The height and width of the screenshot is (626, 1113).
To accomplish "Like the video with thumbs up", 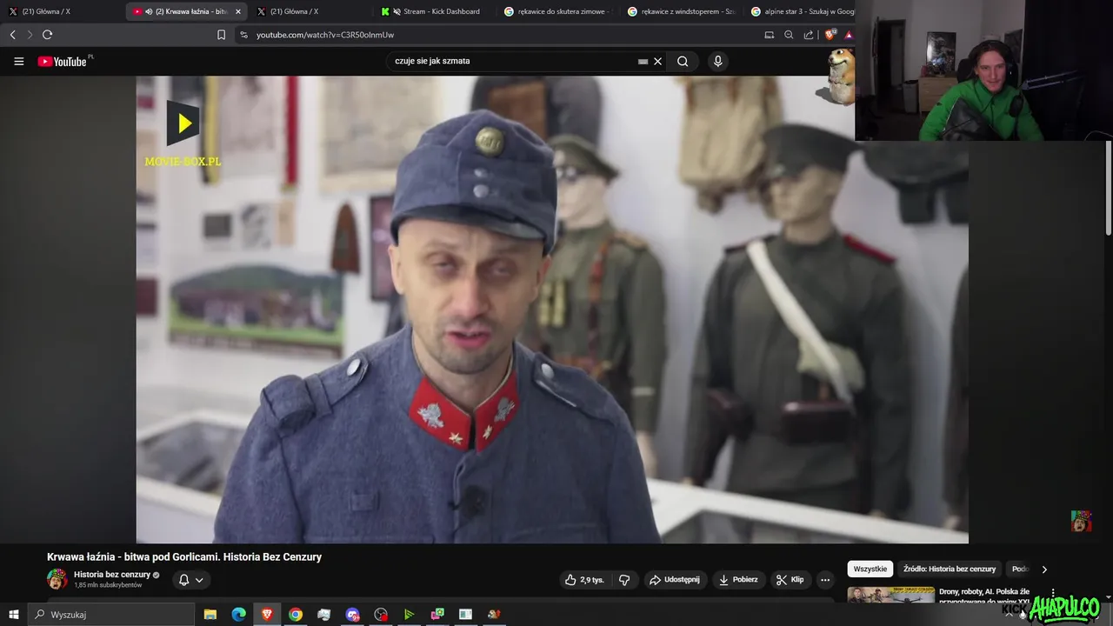I will (584, 580).
